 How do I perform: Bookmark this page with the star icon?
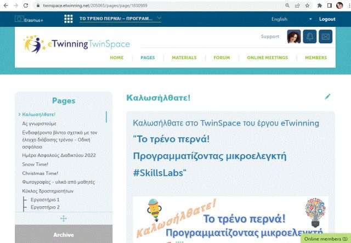(x=307, y=5)
